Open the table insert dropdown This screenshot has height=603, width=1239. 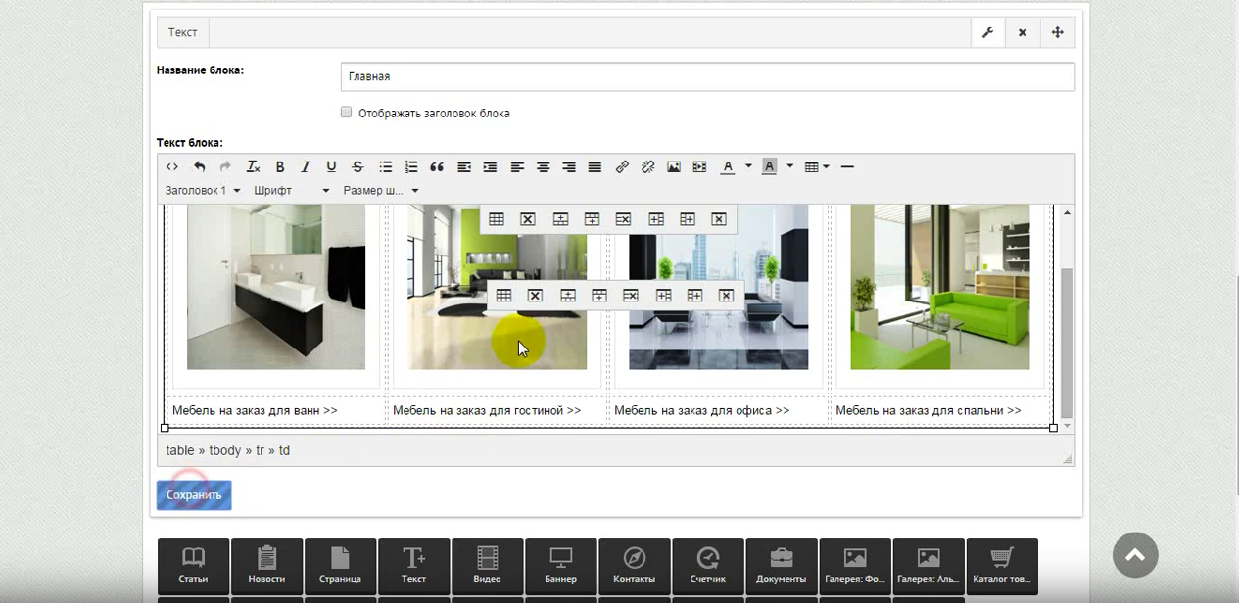coord(816,167)
